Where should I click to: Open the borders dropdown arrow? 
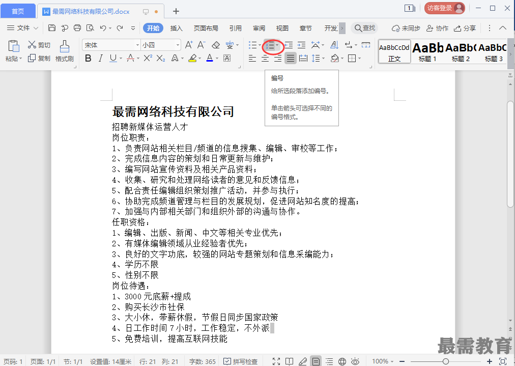tap(359, 59)
